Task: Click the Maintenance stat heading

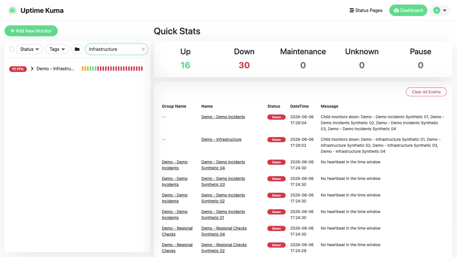Action: coord(303,51)
